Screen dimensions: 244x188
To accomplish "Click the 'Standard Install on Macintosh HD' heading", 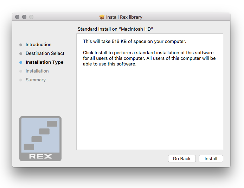I will point(115,29).
